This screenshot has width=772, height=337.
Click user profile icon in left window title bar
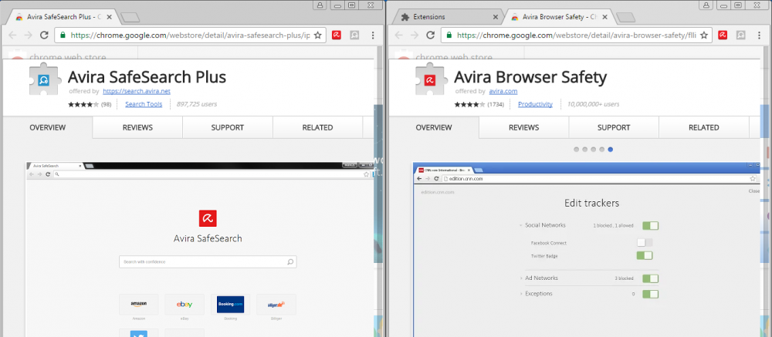(x=320, y=5)
